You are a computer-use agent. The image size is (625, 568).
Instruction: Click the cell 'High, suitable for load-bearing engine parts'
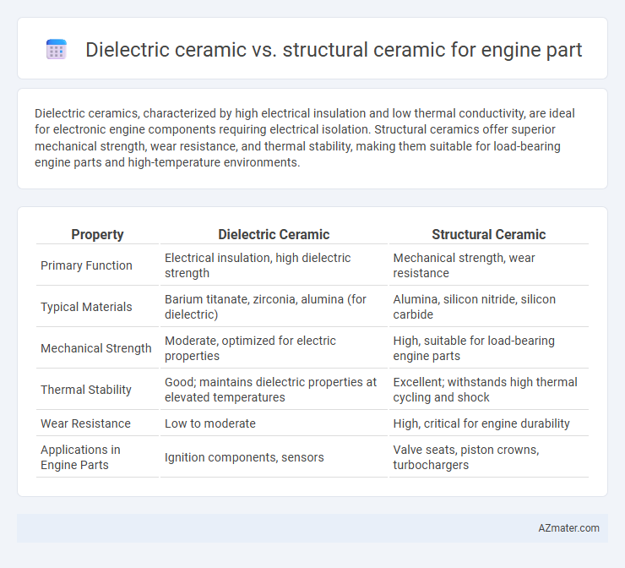[488, 348]
